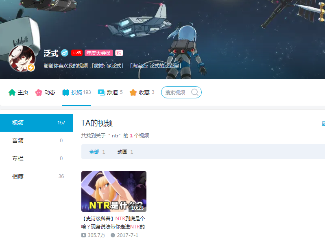Open the 【史诗级科普】NTR video title link
325x239 pixels.
[x=113, y=223]
